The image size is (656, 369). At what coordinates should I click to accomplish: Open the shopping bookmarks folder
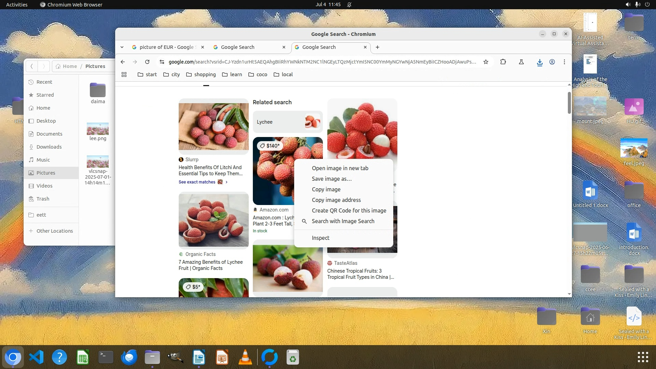[201, 74]
